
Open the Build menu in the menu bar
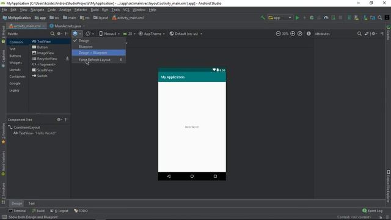pos(95,10)
